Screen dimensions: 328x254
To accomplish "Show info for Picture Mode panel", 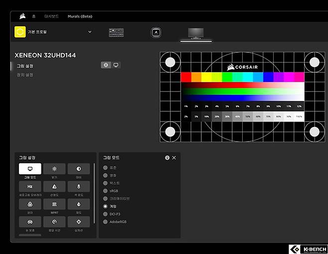I will (167, 158).
